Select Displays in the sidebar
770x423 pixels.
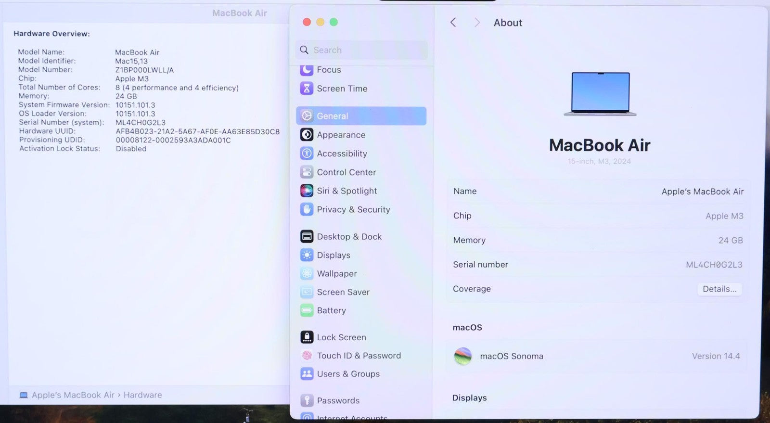pos(333,255)
